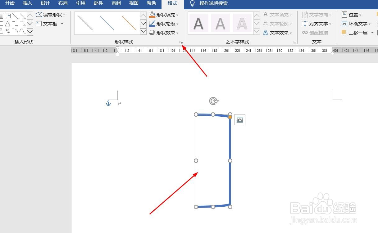Pick the arrow line shape in gallery
Viewport: 378px width, 233px height.
tap(23, 16)
